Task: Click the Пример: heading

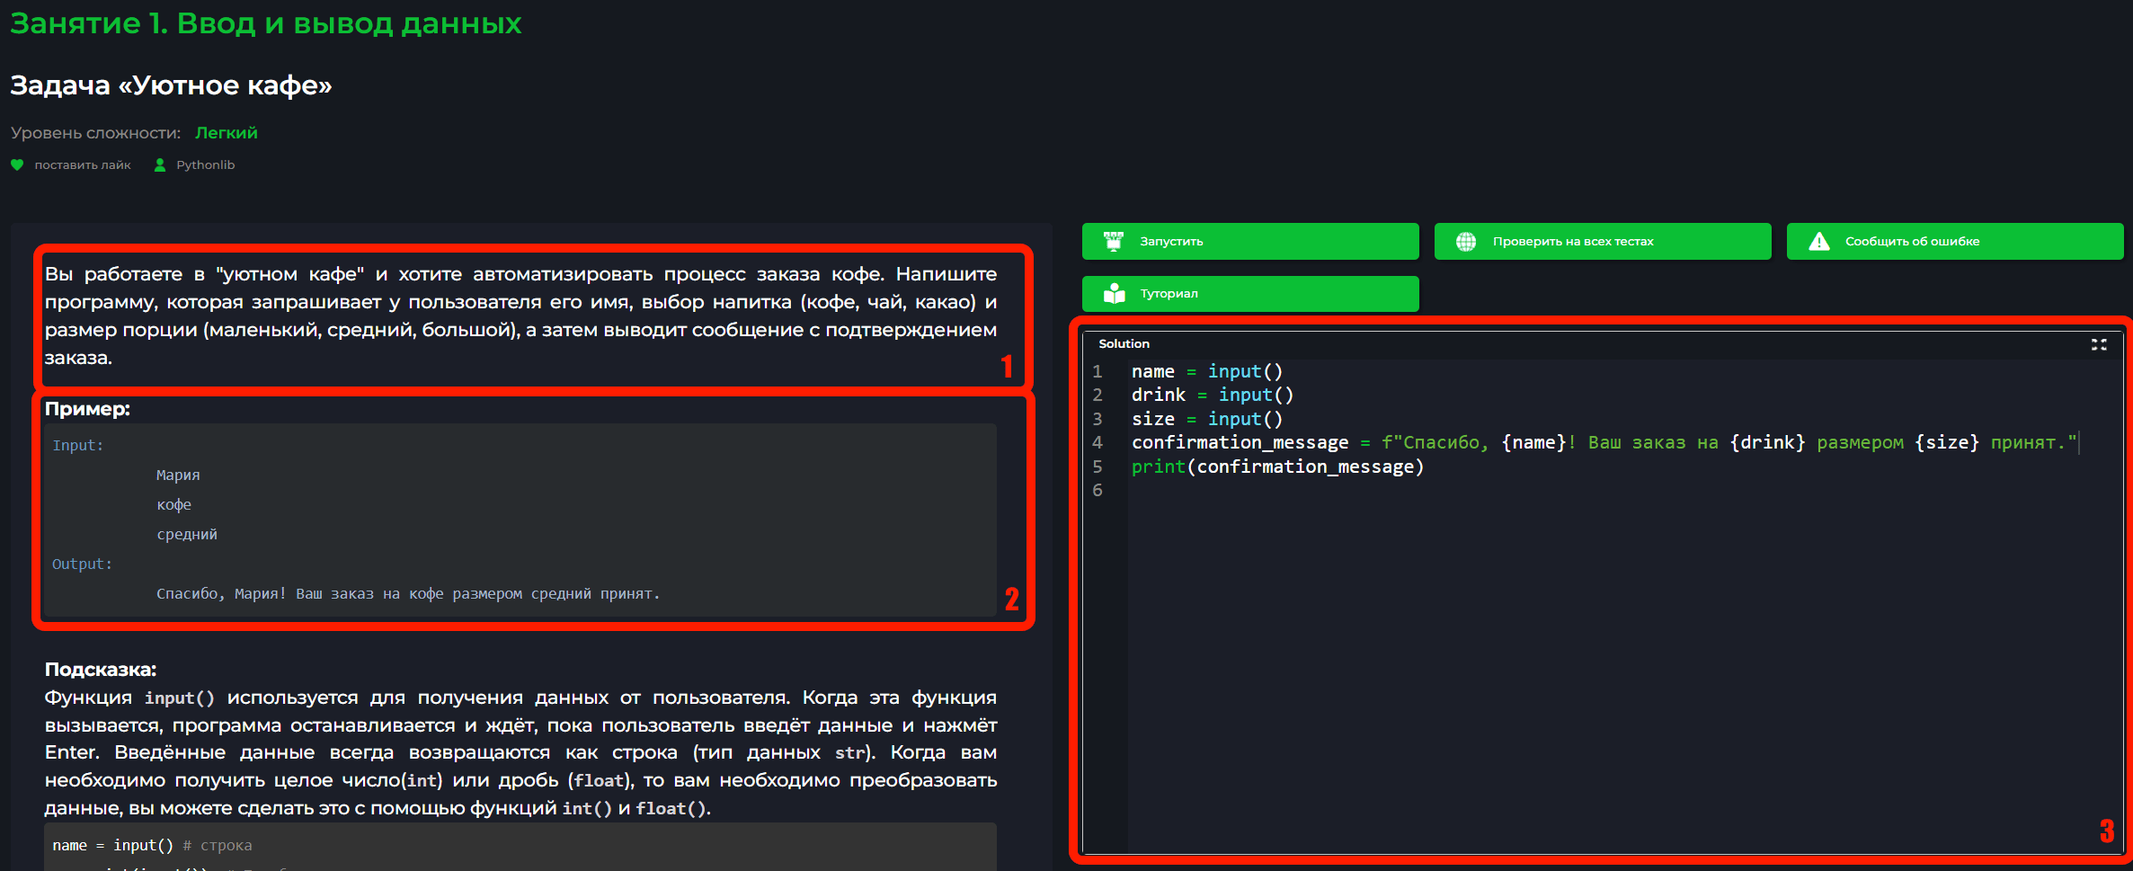Action: tap(87, 409)
